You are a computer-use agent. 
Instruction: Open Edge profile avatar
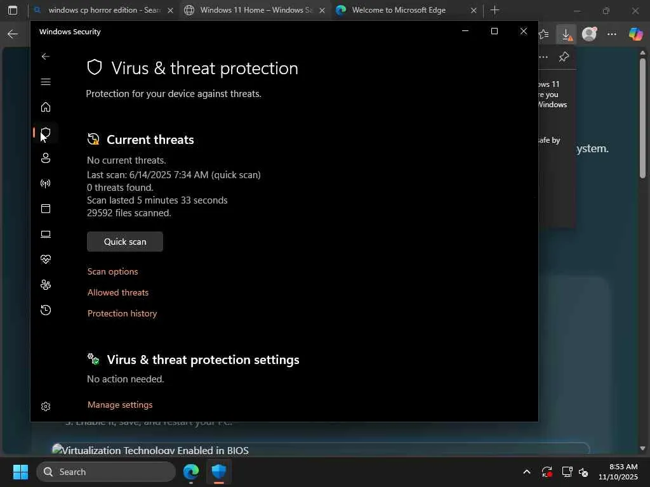tap(589, 34)
